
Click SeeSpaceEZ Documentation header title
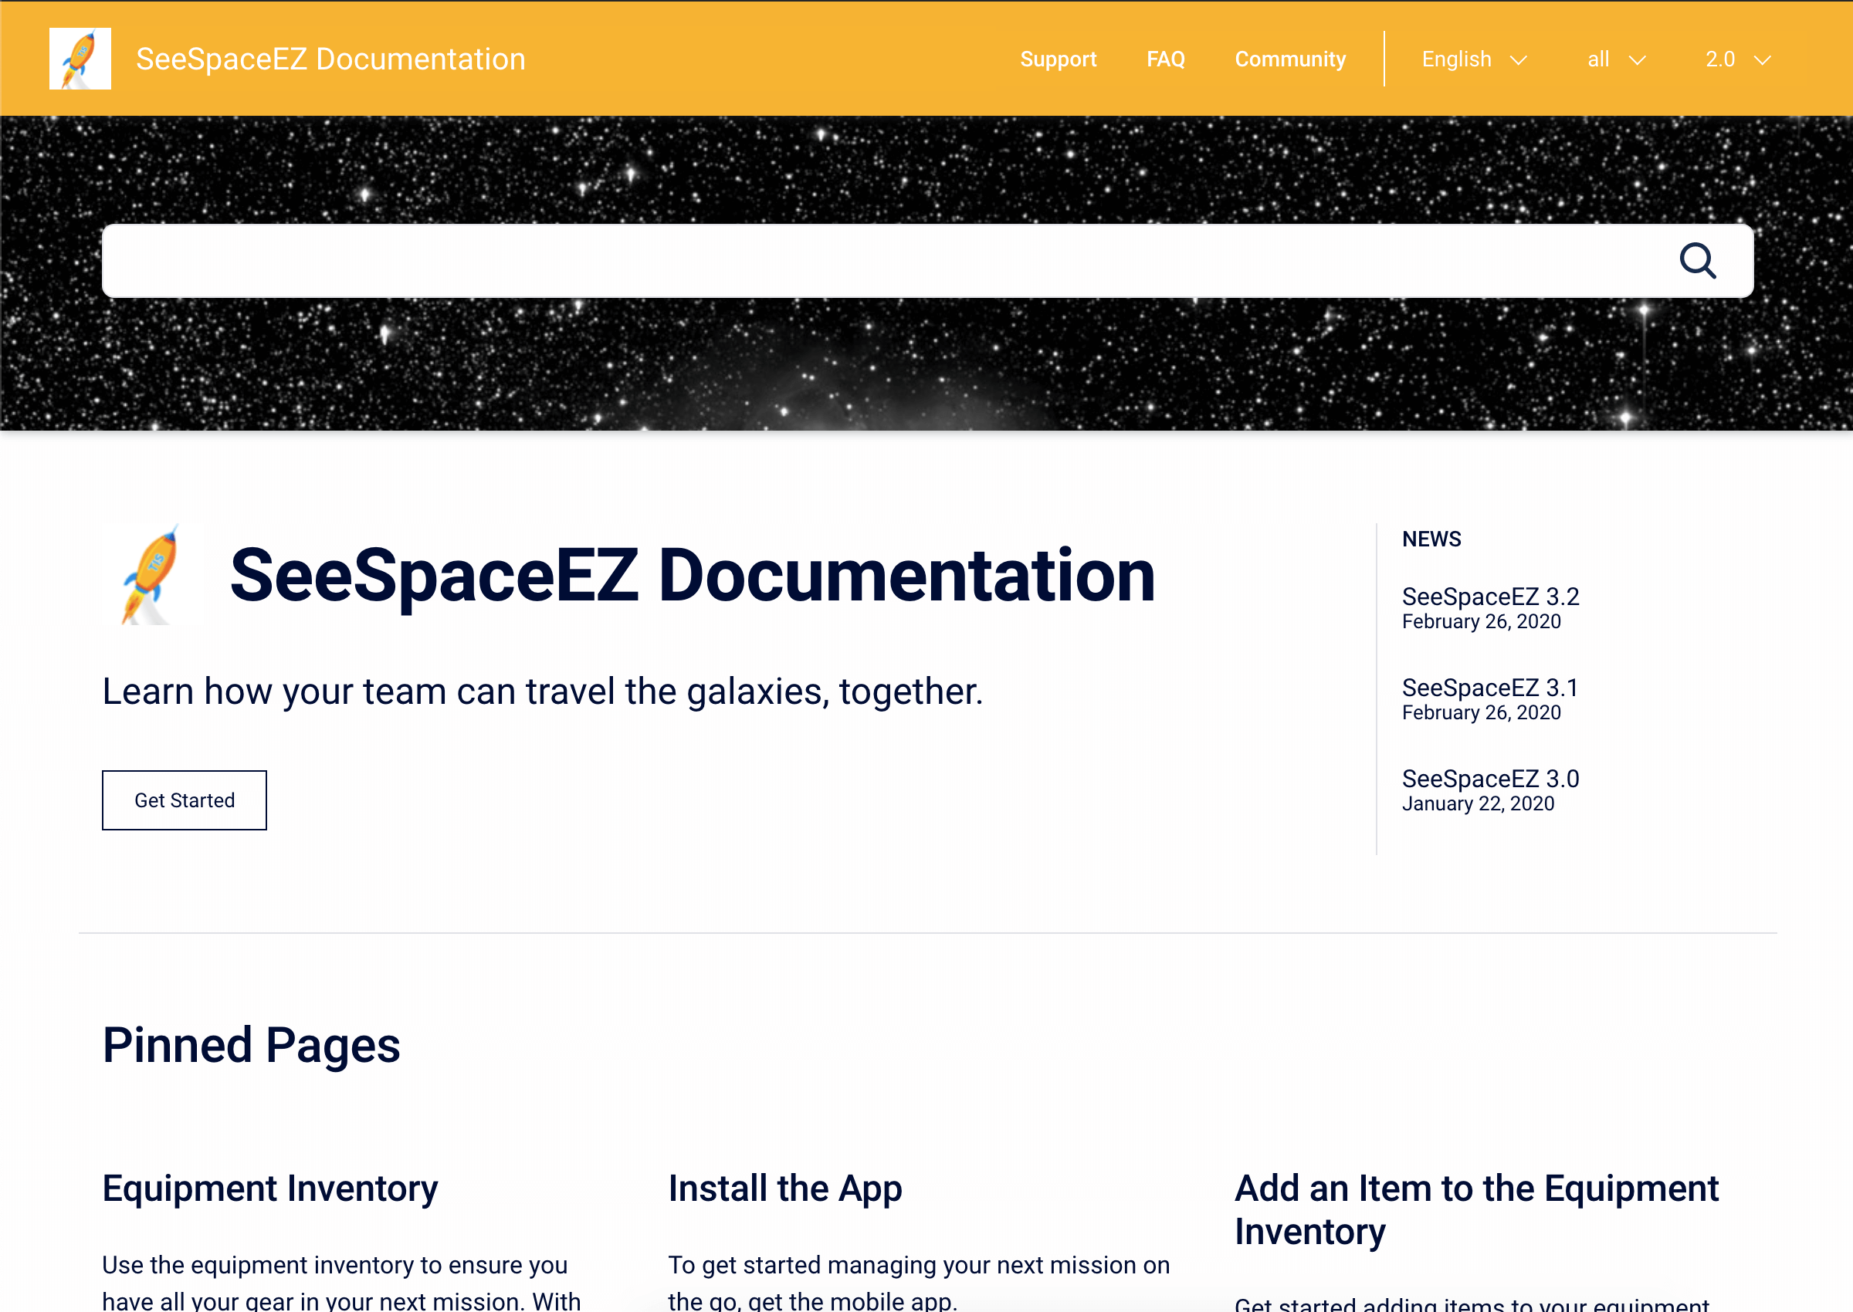330,59
